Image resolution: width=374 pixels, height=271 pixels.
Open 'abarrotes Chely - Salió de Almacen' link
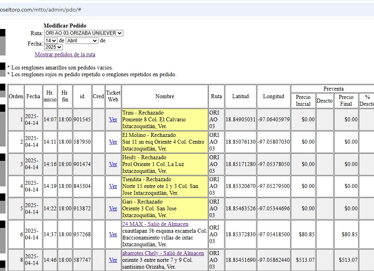coord(163,253)
